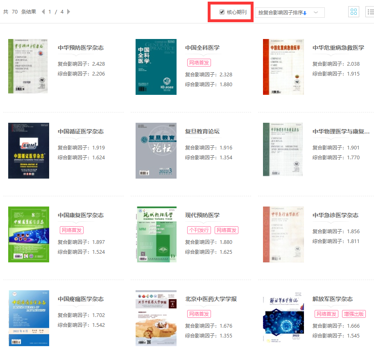Switch to grid view icon
374x349 pixels.
pos(354,12)
